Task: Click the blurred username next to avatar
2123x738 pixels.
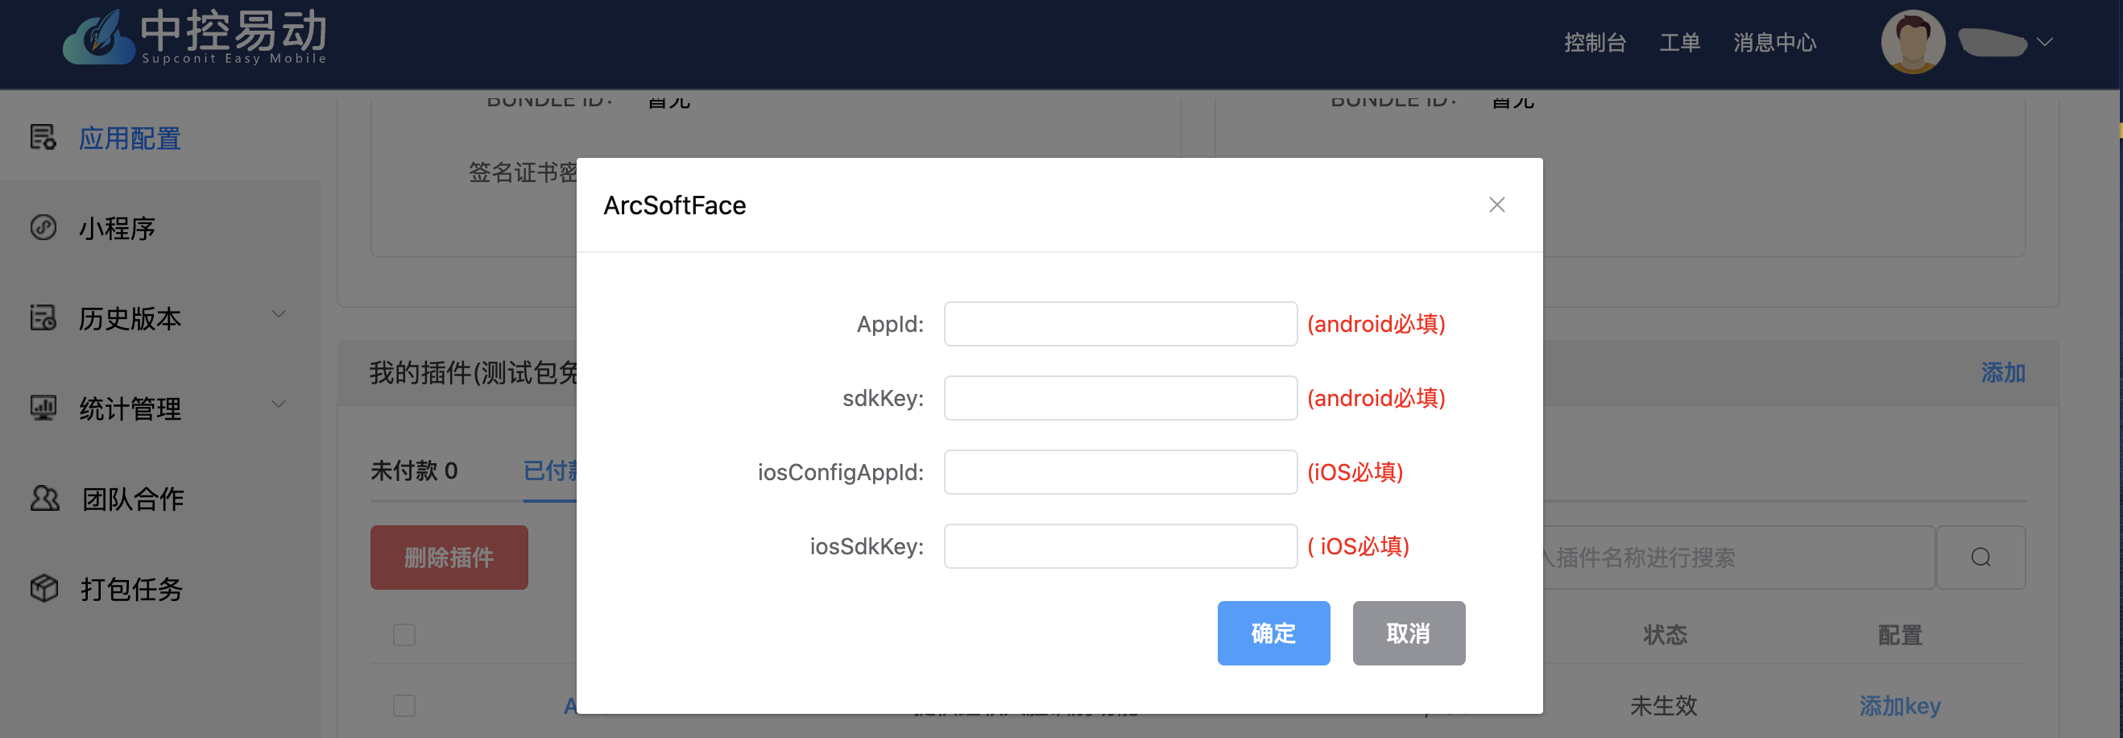Action: [x=1992, y=42]
